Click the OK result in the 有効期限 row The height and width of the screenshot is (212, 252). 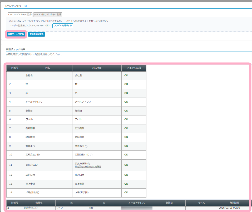126,128
